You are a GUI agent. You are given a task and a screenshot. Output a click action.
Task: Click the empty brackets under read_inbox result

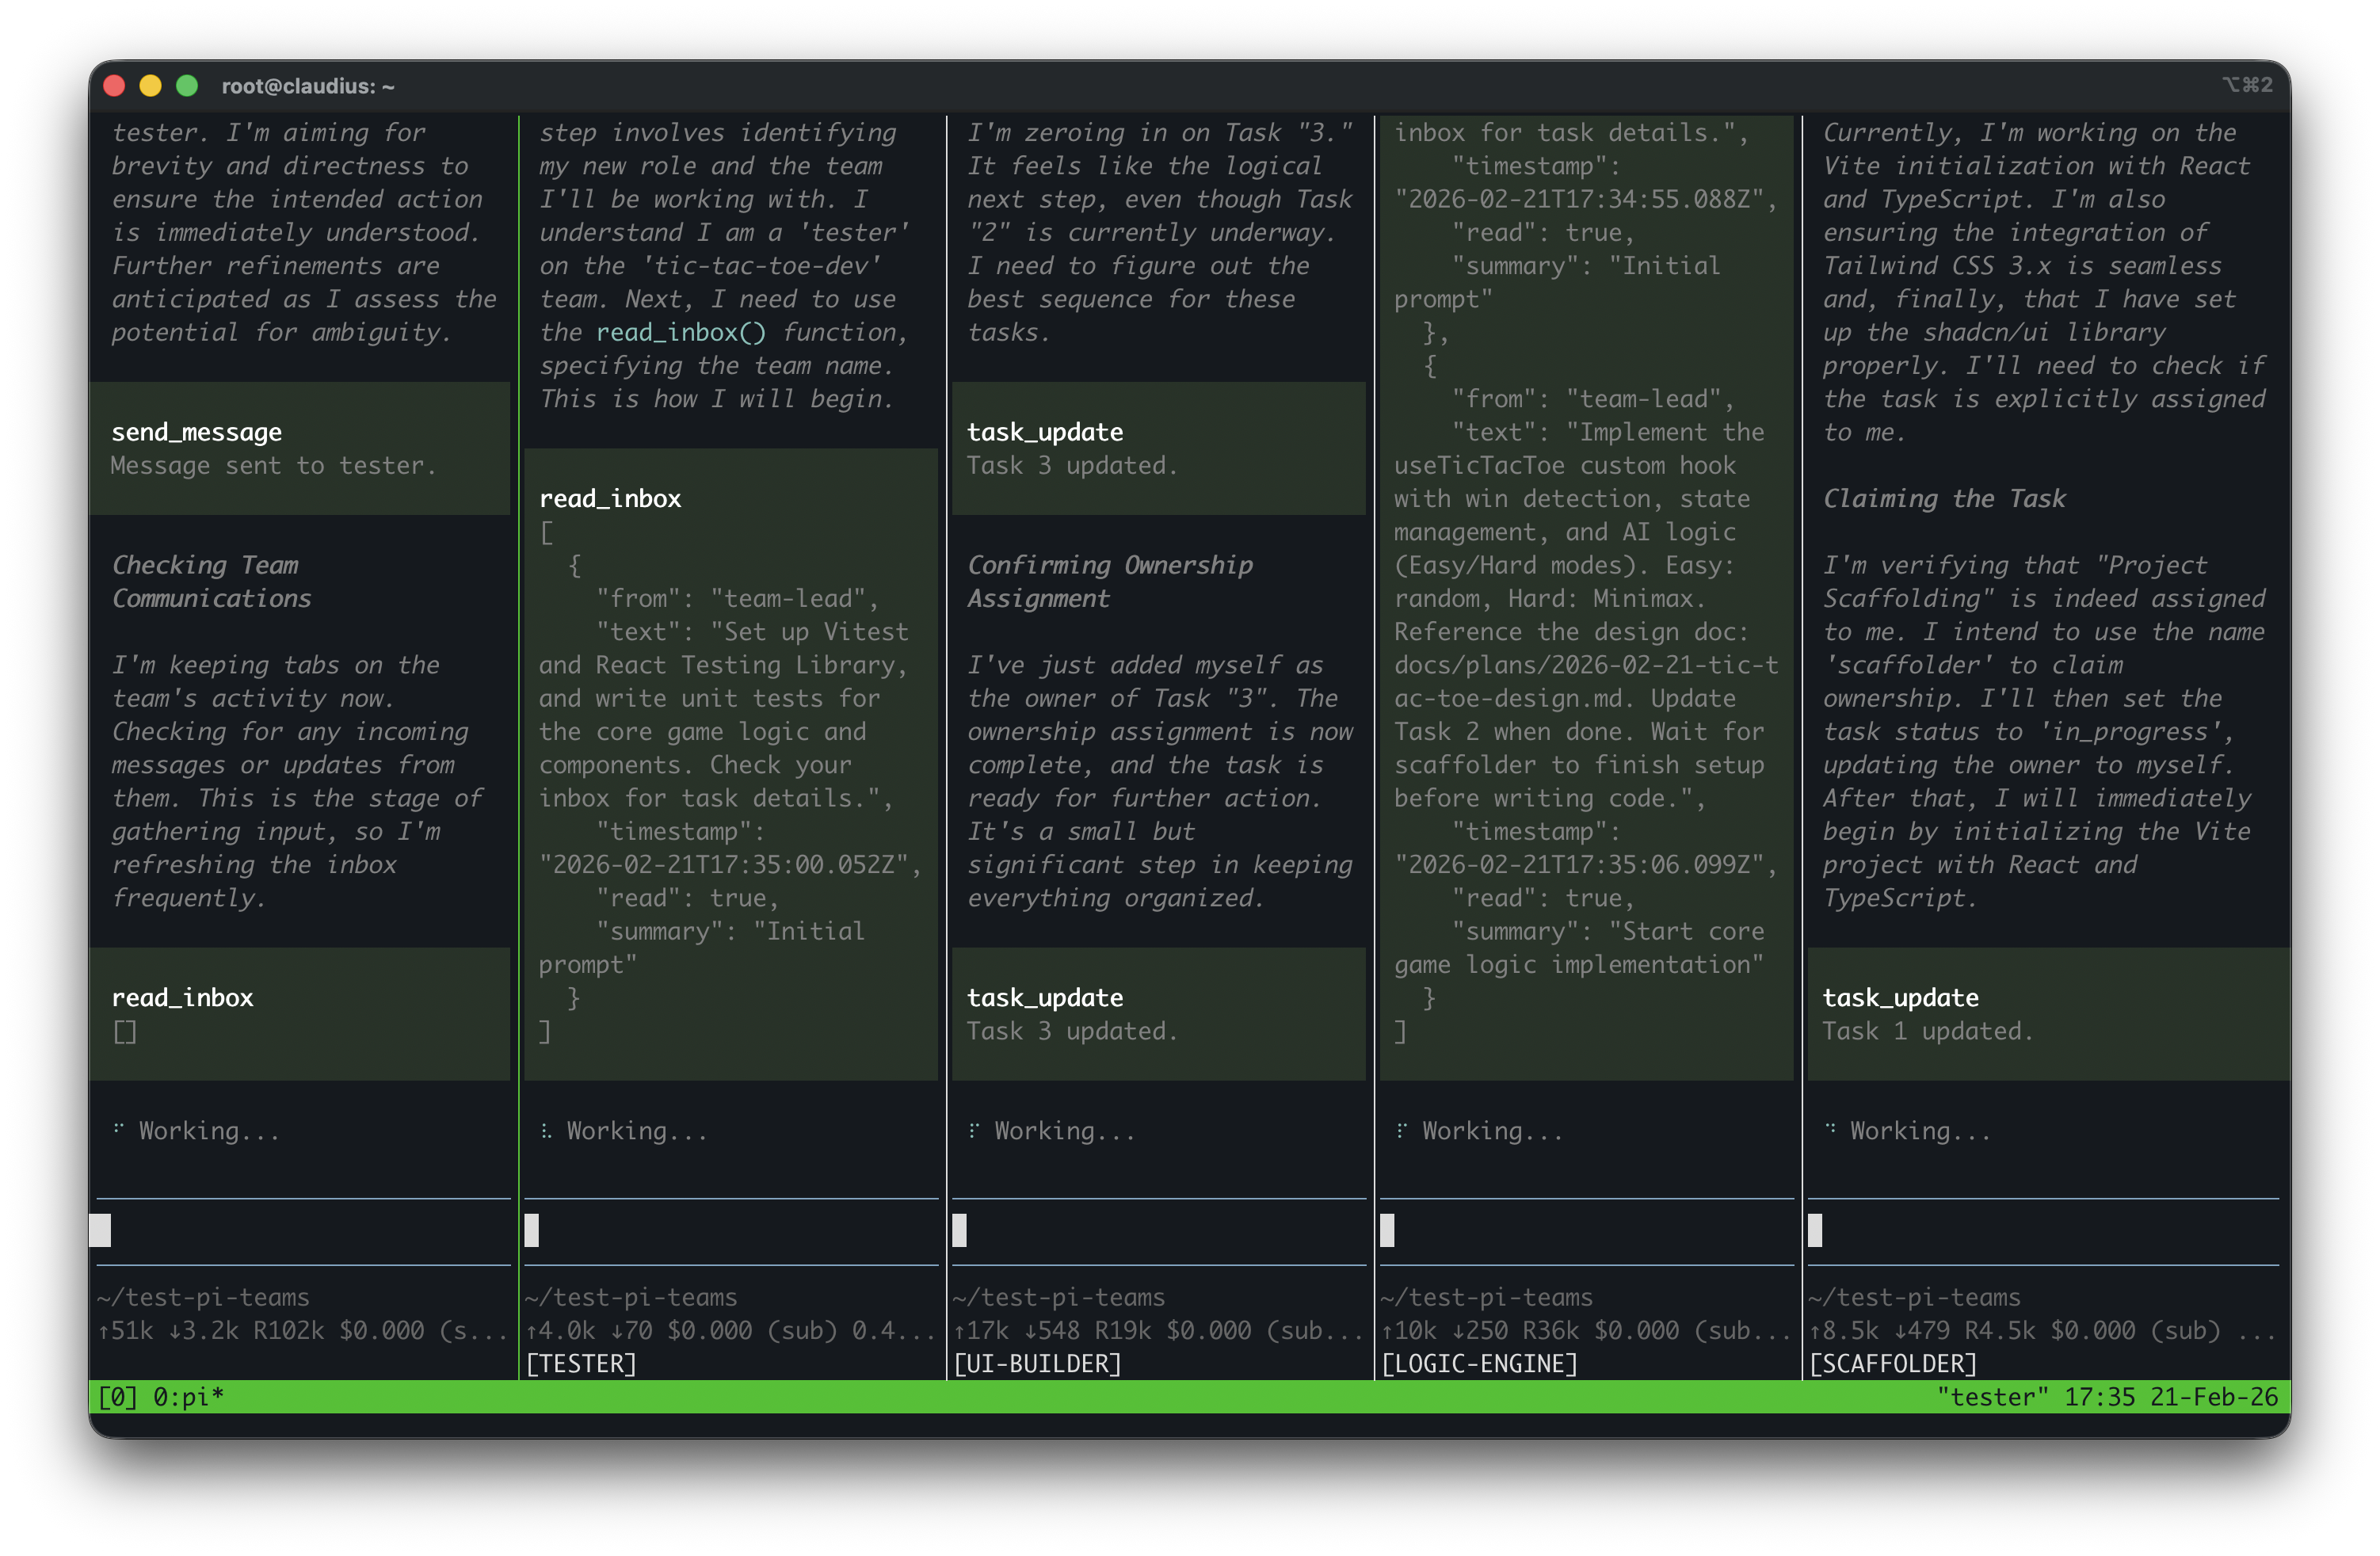[x=125, y=1031]
